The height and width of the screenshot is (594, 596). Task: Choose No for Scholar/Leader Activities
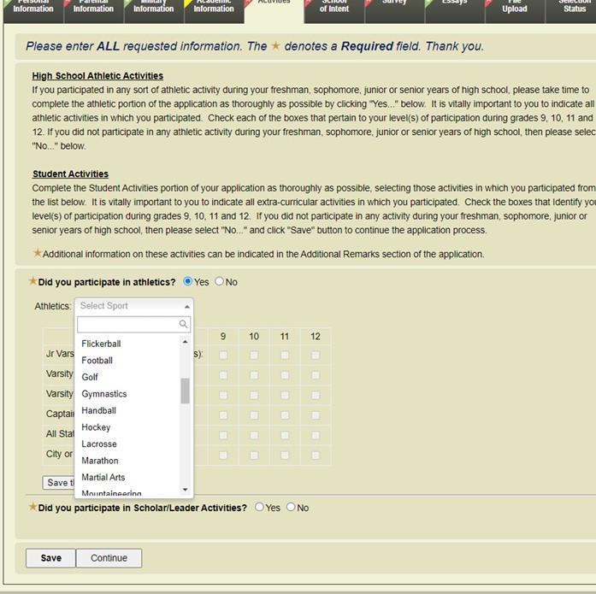(291, 508)
